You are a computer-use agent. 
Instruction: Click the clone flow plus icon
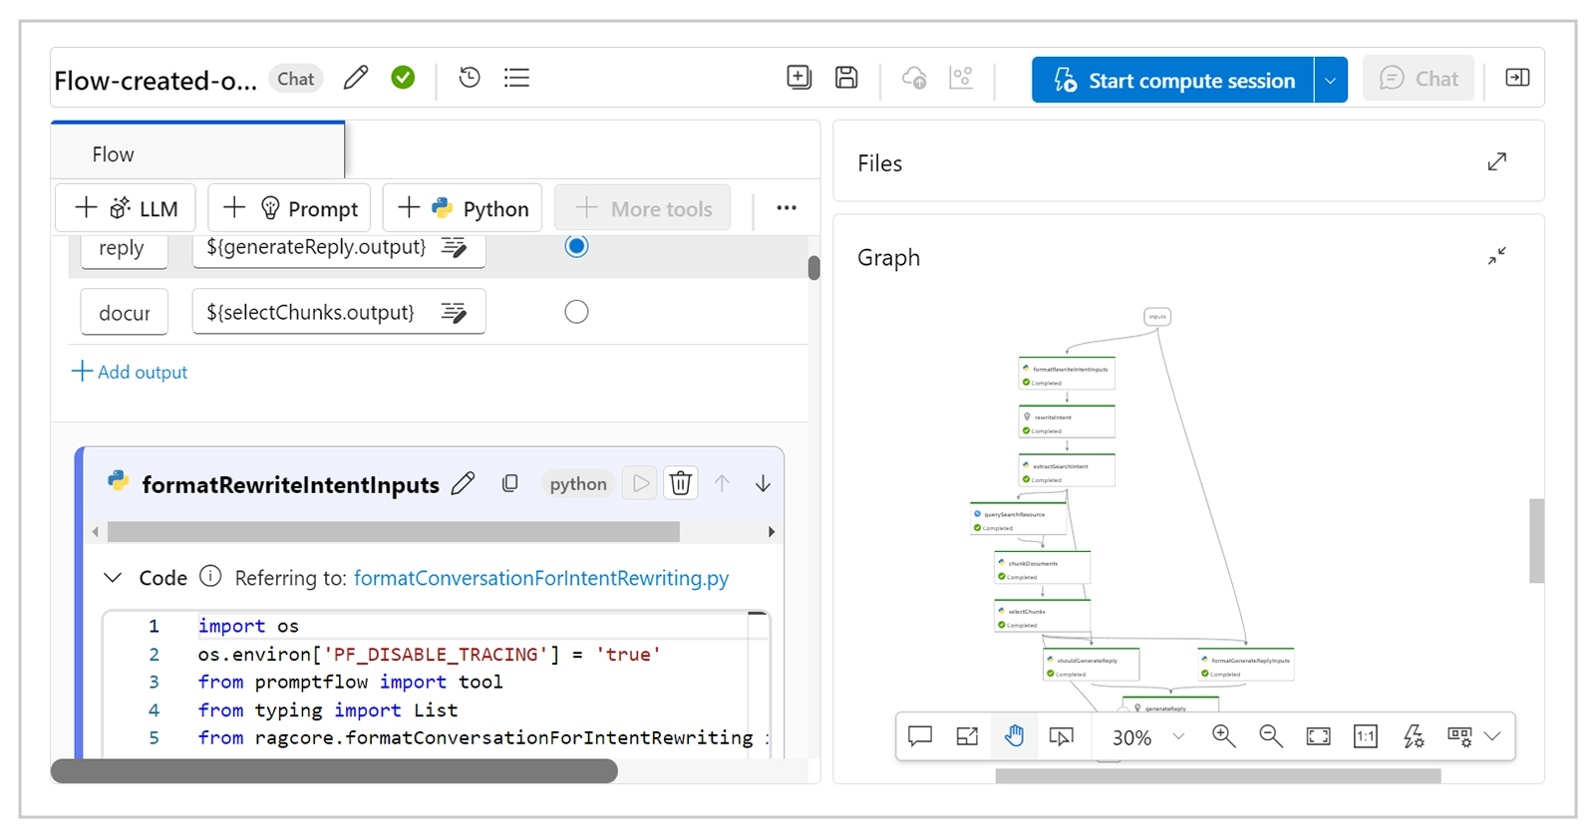[x=798, y=78]
